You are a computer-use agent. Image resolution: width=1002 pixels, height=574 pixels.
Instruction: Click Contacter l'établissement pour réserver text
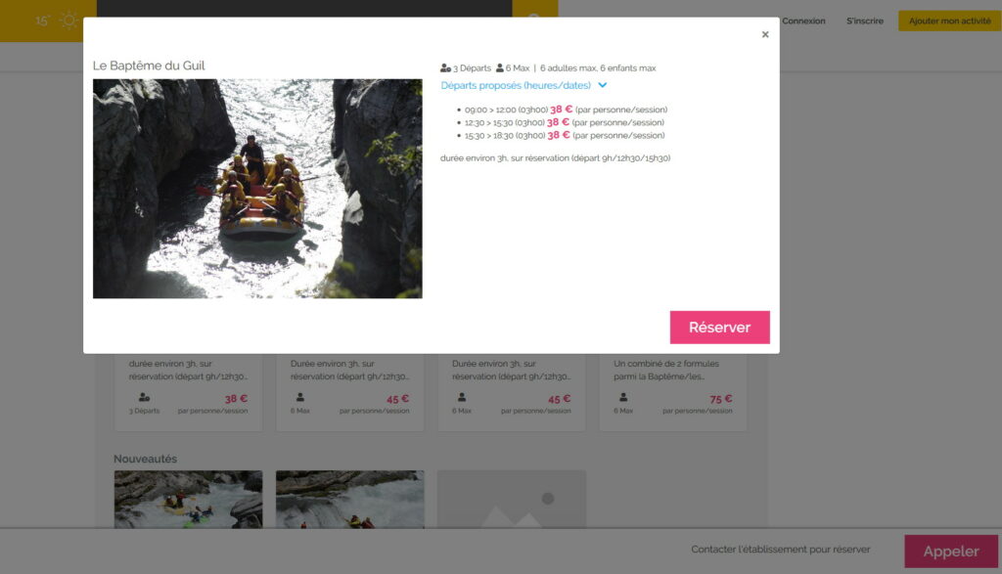(x=780, y=550)
